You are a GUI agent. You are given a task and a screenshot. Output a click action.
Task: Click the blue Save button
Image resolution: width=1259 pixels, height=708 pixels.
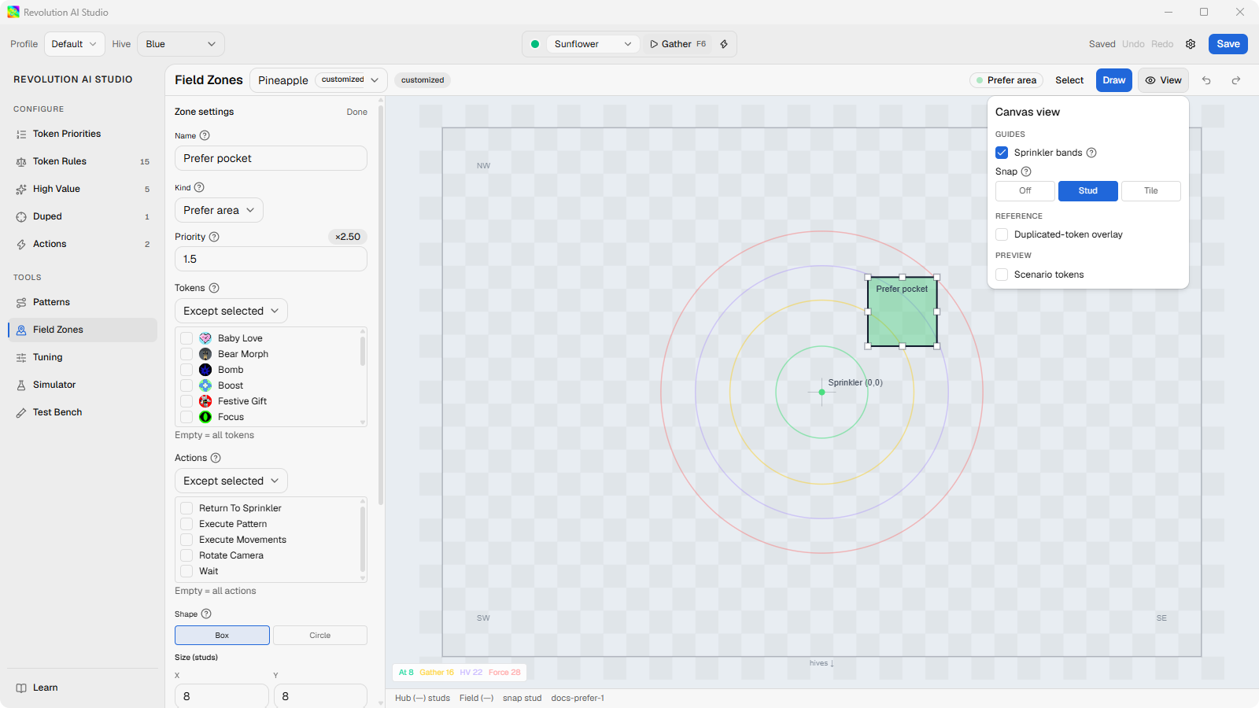(x=1228, y=44)
